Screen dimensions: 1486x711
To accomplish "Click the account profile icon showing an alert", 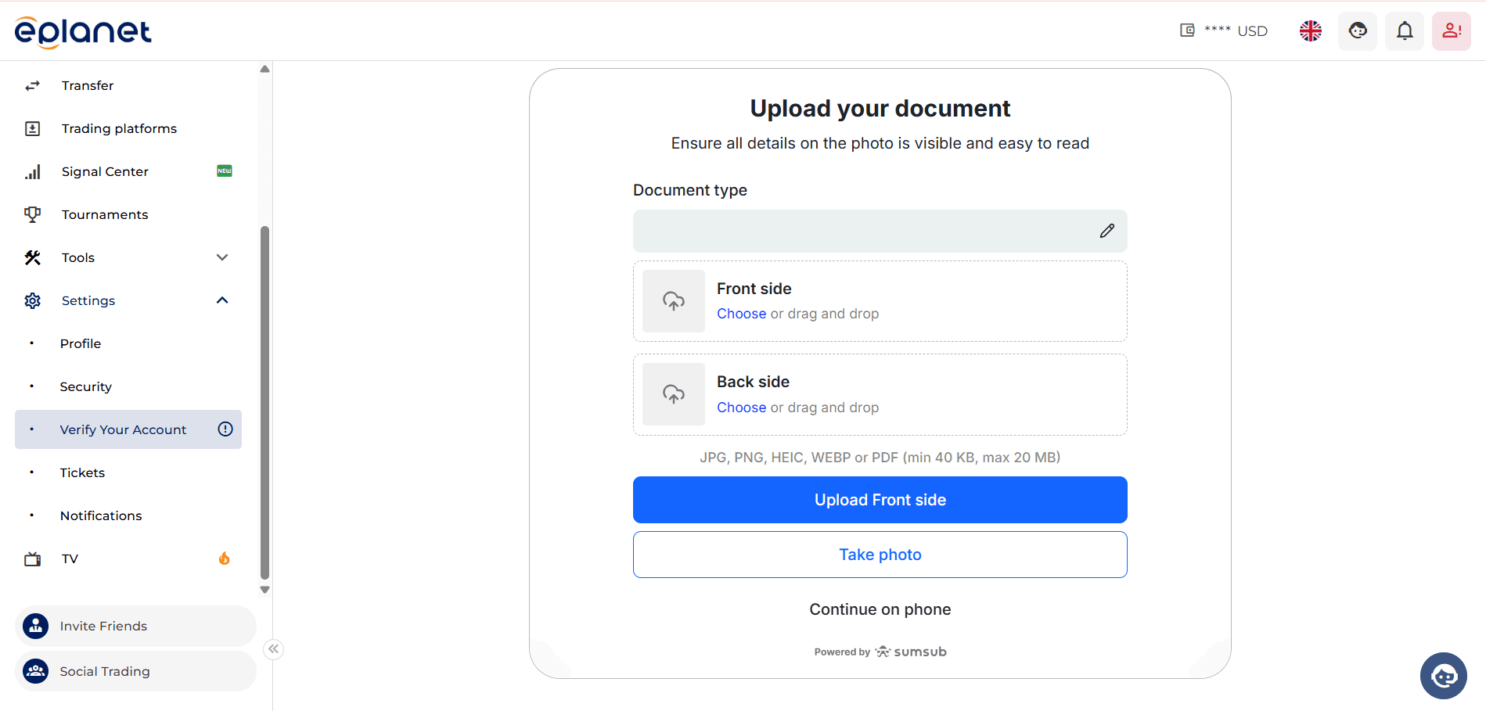I will tap(1451, 31).
